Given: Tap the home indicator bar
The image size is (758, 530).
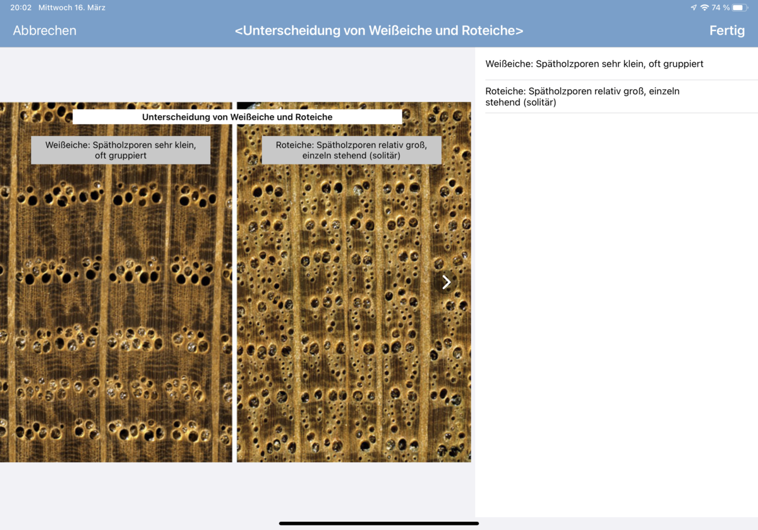Looking at the screenshot, I should (379, 523).
